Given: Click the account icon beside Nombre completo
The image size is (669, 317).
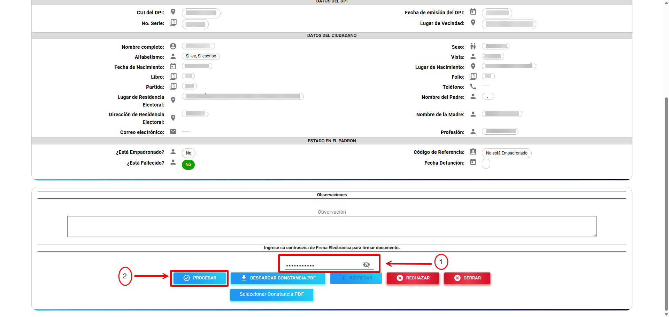Looking at the screenshot, I should (x=173, y=46).
